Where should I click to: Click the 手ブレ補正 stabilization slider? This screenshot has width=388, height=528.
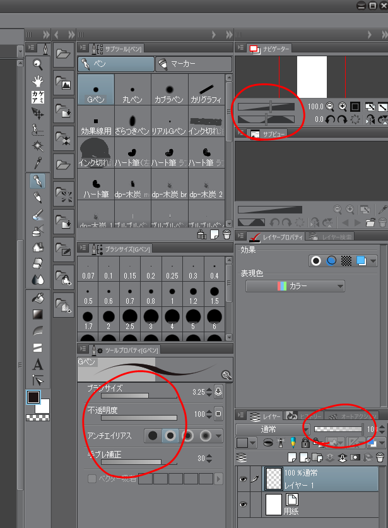(x=139, y=462)
